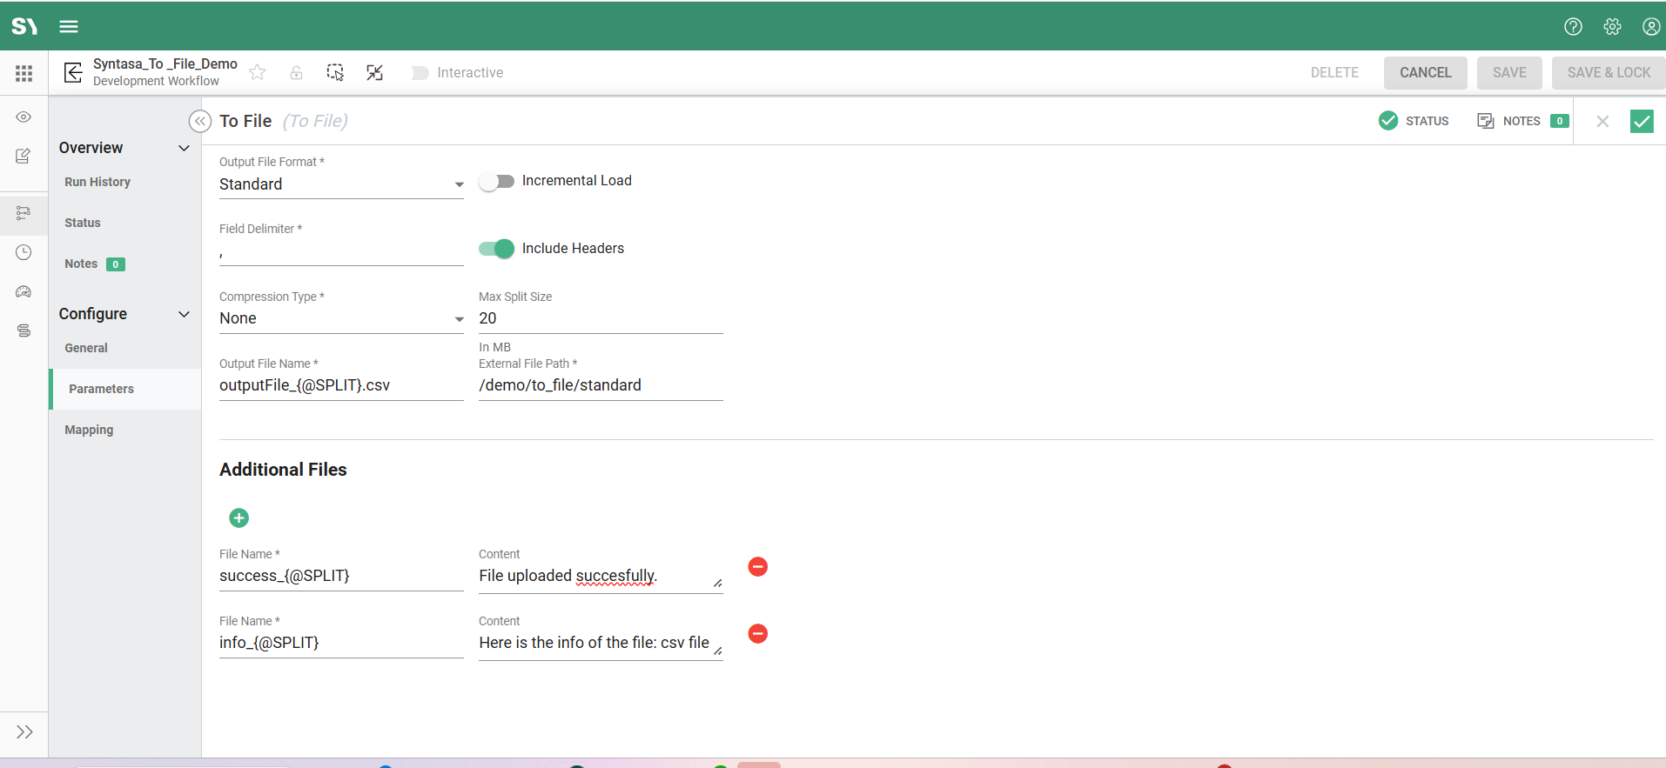The width and height of the screenshot is (1666, 768).
Task: Collapse the Overview section
Action: tap(184, 148)
